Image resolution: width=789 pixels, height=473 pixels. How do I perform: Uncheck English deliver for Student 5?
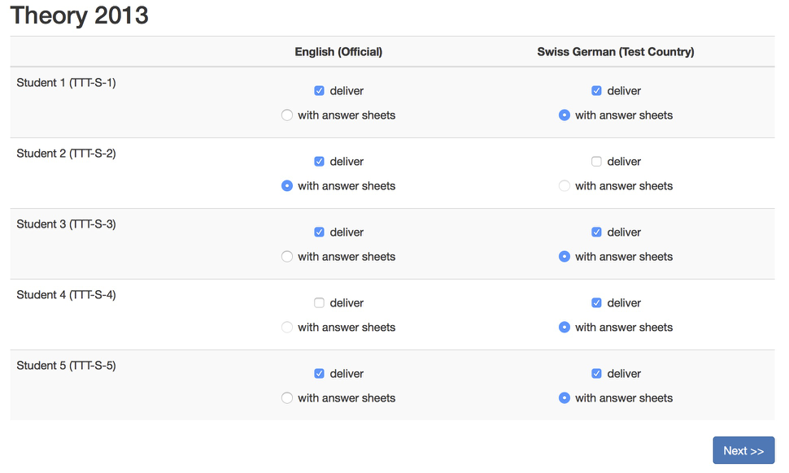pyautogui.click(x=319, y=374)
